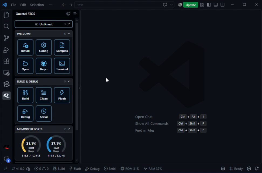Image resolution: width=262 pixels, height=173 pixels.
Task: Click the v1.0.0 tag in status bar
Action: pos(18,169)
